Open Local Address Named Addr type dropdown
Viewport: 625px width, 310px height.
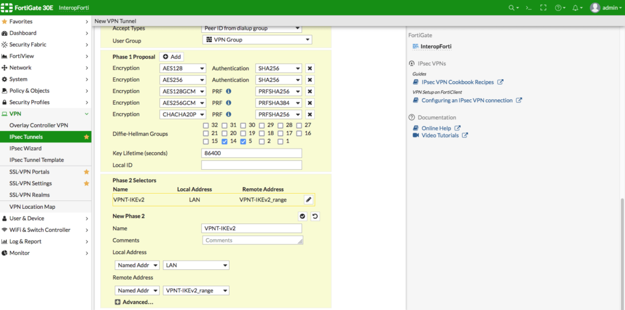(x=137, y=265)
